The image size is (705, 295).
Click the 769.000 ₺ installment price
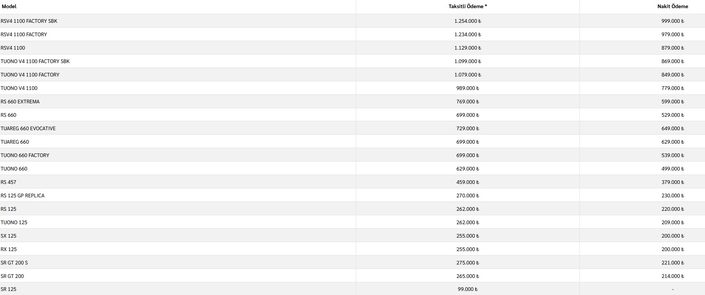(x=468, y=102)
